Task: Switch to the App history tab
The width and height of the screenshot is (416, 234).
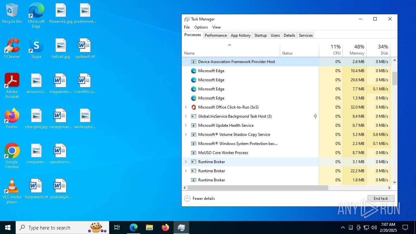Action: point(240,35)
